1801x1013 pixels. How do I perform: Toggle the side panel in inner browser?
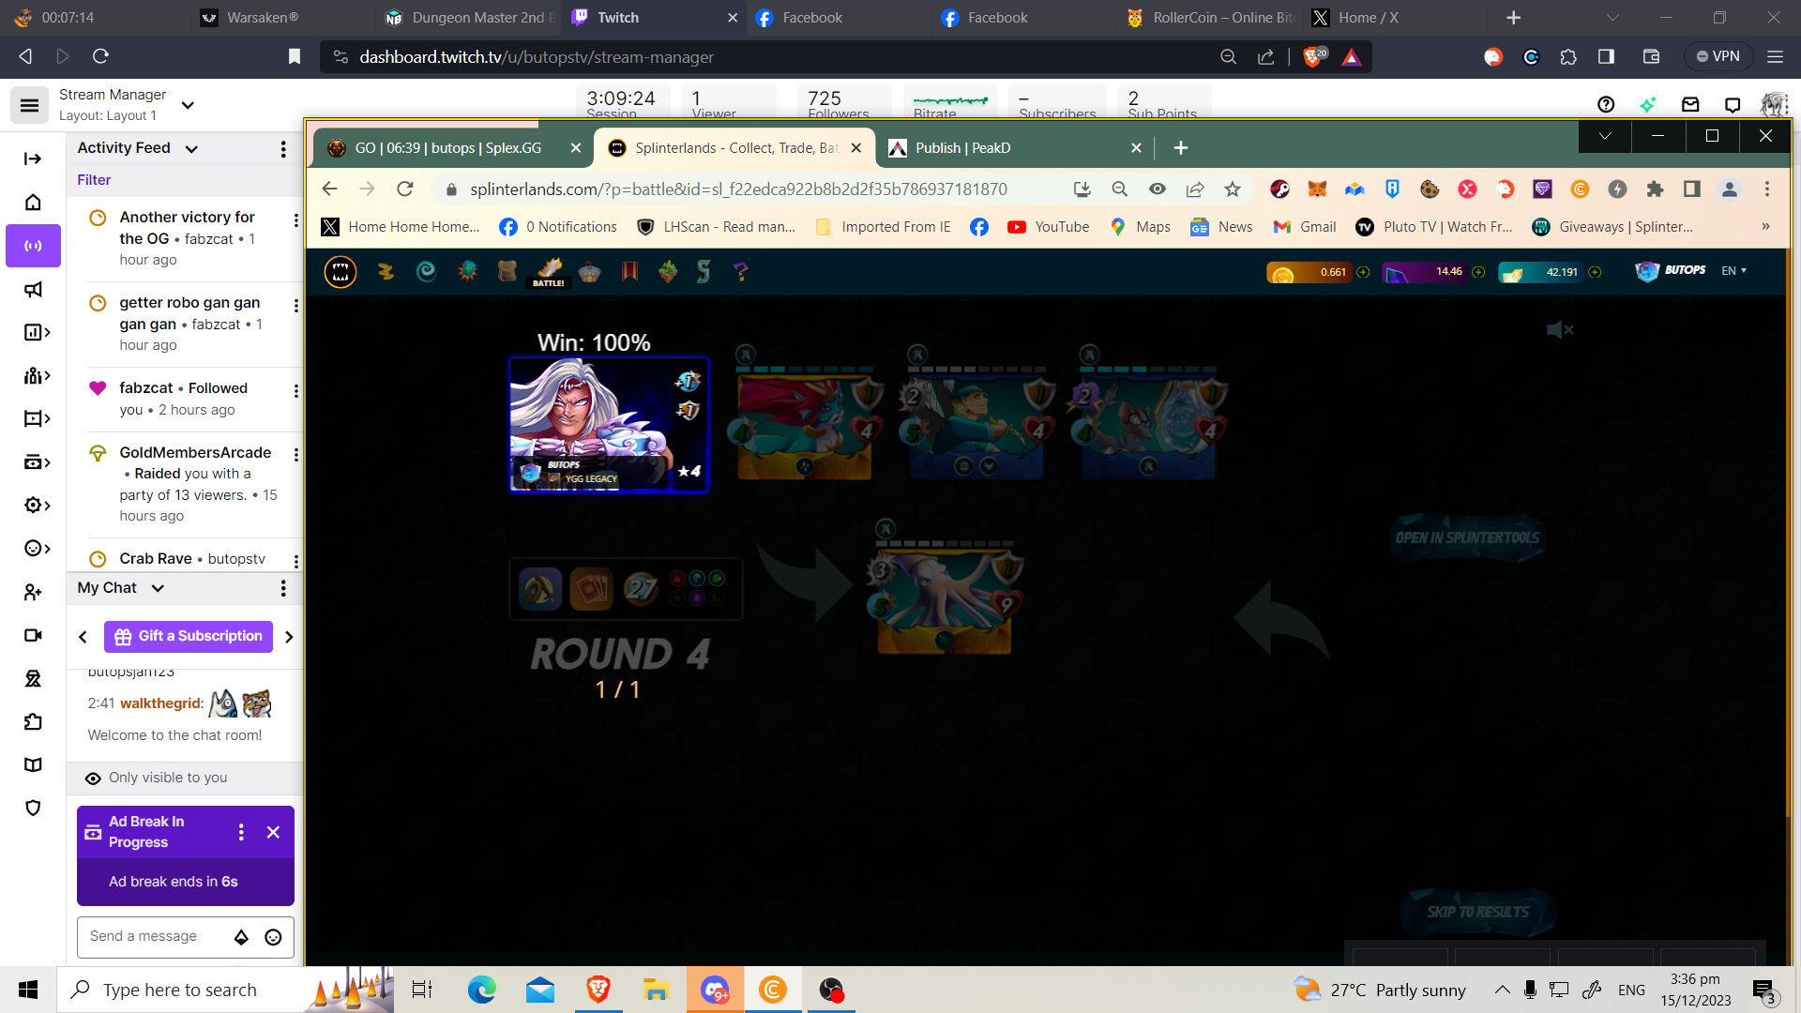pyautogui.click(x=1692, y=189)
